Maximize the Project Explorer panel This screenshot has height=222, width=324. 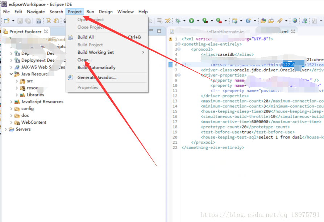click(x=159, y=31)
